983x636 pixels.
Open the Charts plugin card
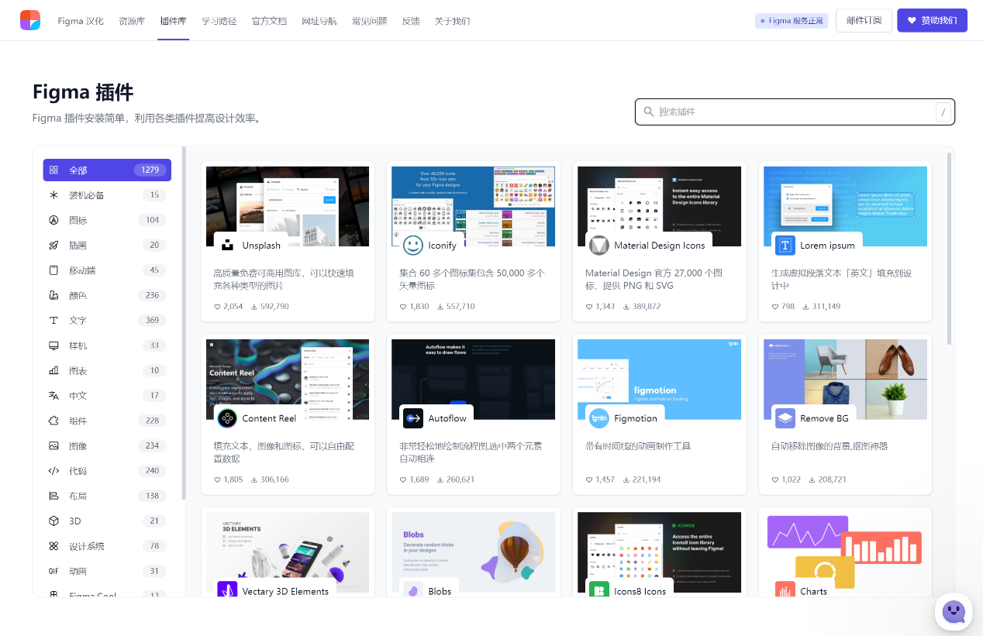pyautogui.click(x=846, y=552)
